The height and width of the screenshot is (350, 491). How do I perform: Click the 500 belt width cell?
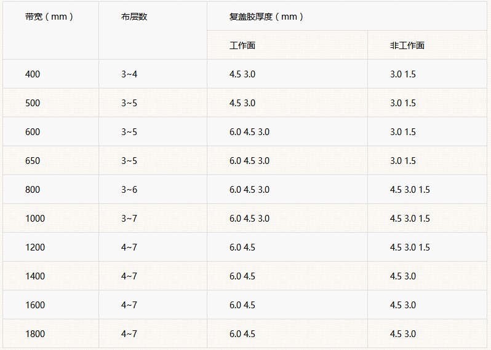coord(50,103)
